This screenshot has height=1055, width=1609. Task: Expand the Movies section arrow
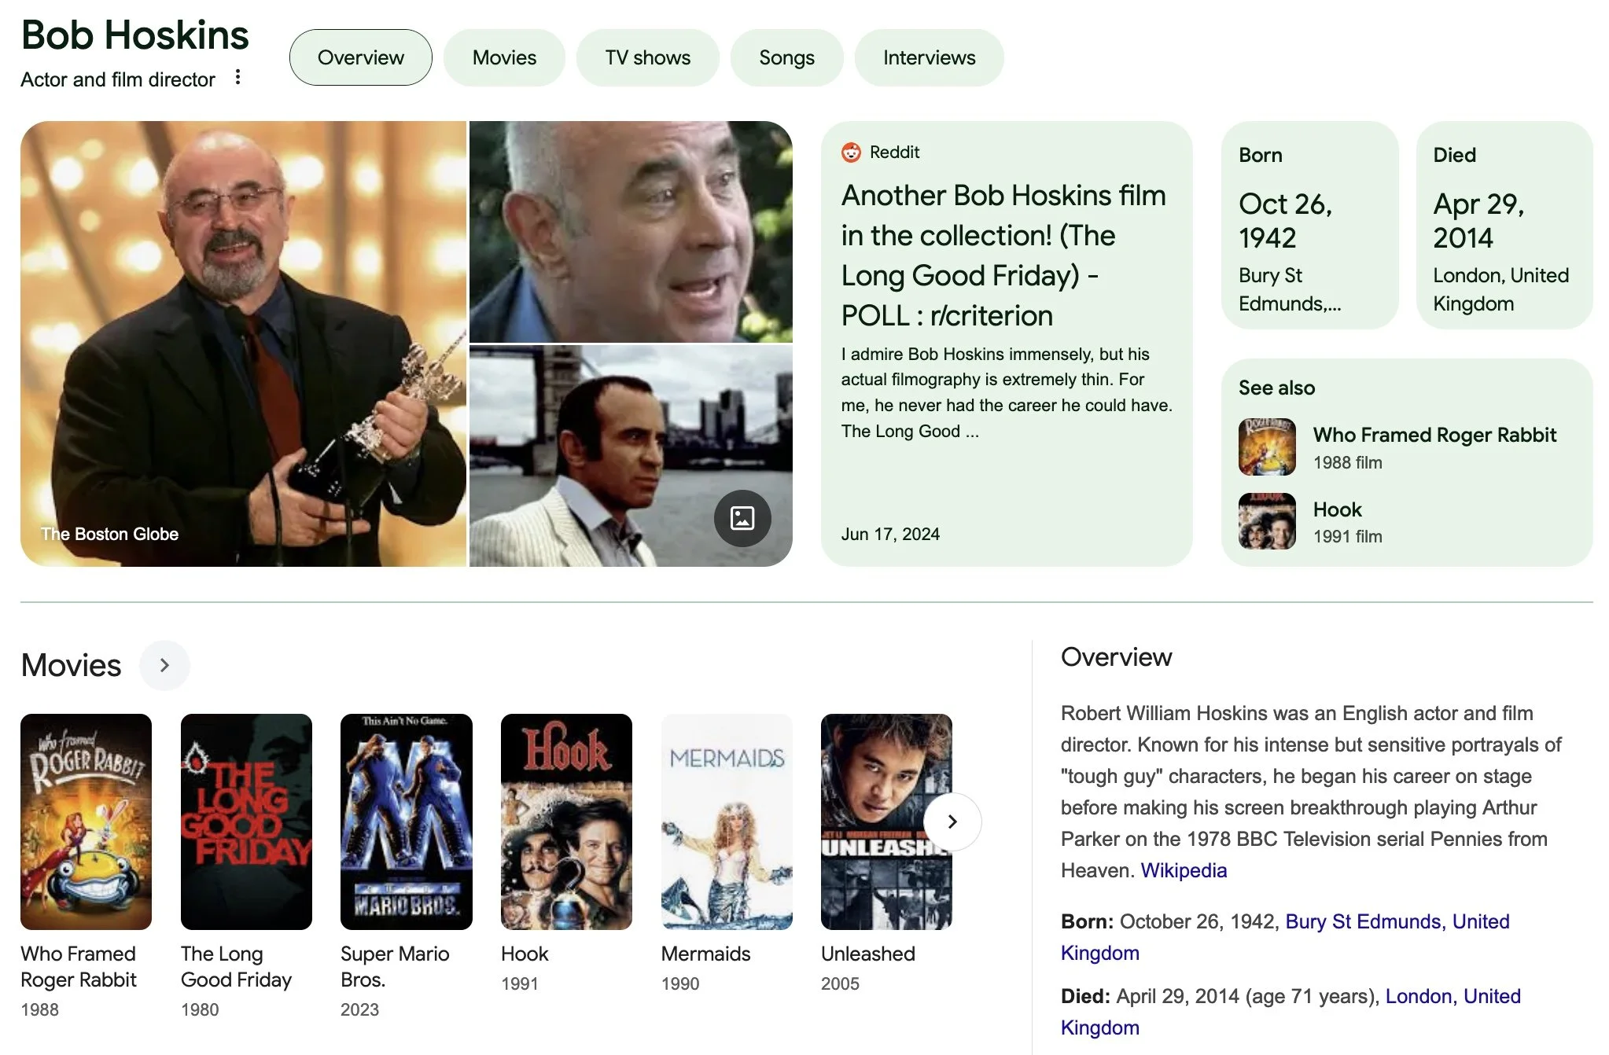click(164, 665)
